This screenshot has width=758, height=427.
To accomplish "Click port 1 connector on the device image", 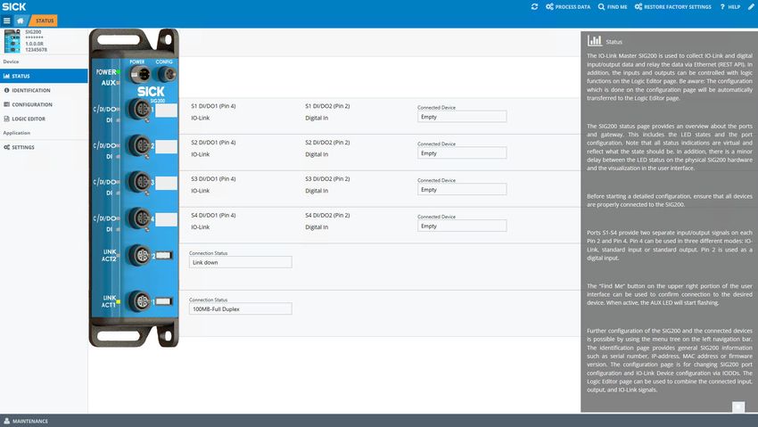I will pyautogui.click(x=140, y=109).
